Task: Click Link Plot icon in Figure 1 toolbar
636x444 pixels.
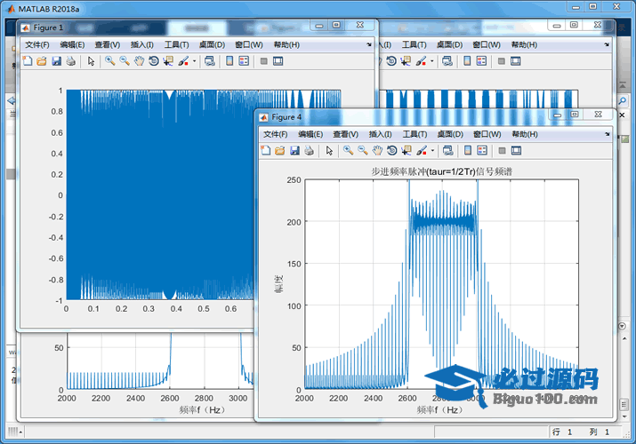Action: 209,61
